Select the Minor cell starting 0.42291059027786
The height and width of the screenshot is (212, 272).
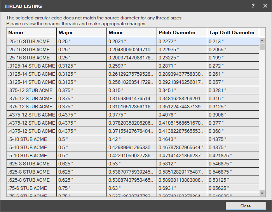pyautogui.click(x=132, y=155)
